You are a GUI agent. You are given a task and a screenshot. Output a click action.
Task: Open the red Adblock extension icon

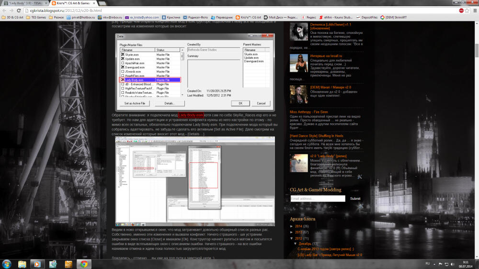[x=461, y=11]
